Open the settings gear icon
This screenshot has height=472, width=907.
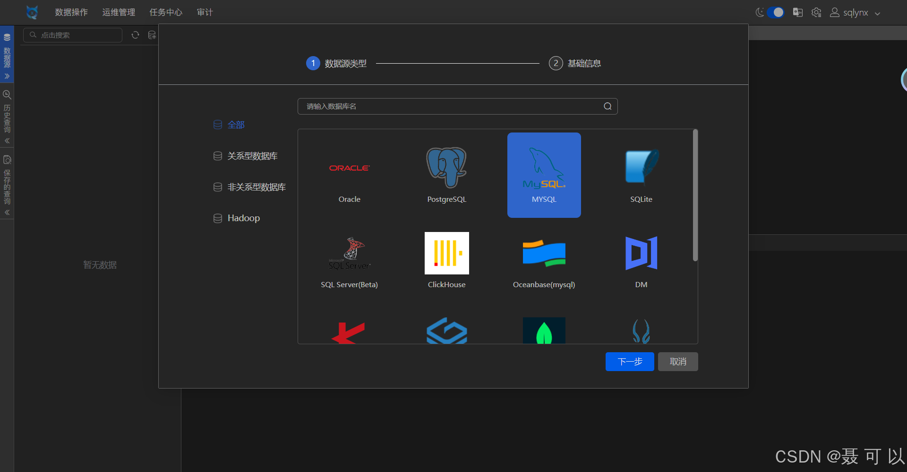click(816, 12)
